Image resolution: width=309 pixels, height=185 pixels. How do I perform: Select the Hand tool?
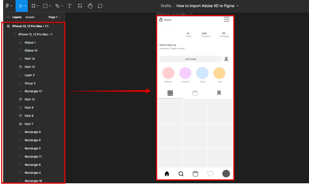click(90, 6)
